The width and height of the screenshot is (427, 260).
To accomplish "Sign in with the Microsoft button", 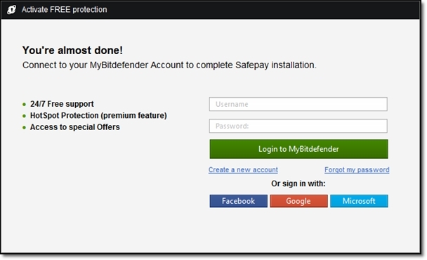I will [359, 201].
